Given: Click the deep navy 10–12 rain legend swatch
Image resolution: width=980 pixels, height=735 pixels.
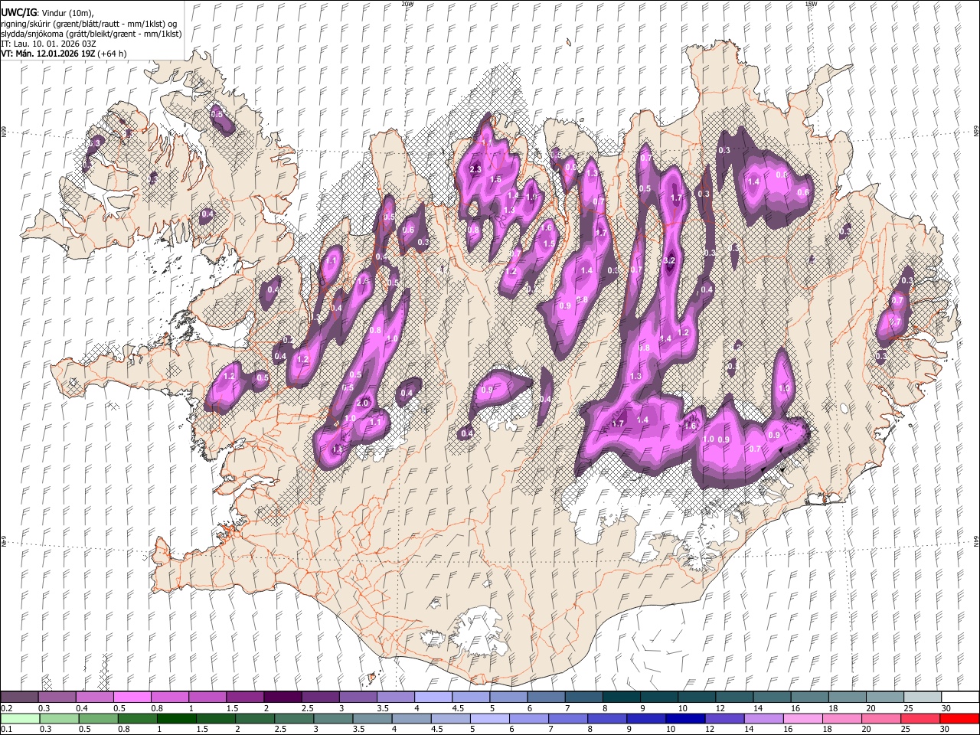Looking at the screenshot, I should pos(685,718).
